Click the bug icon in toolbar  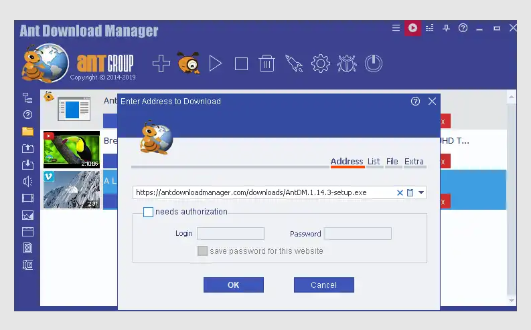(347, 63)
